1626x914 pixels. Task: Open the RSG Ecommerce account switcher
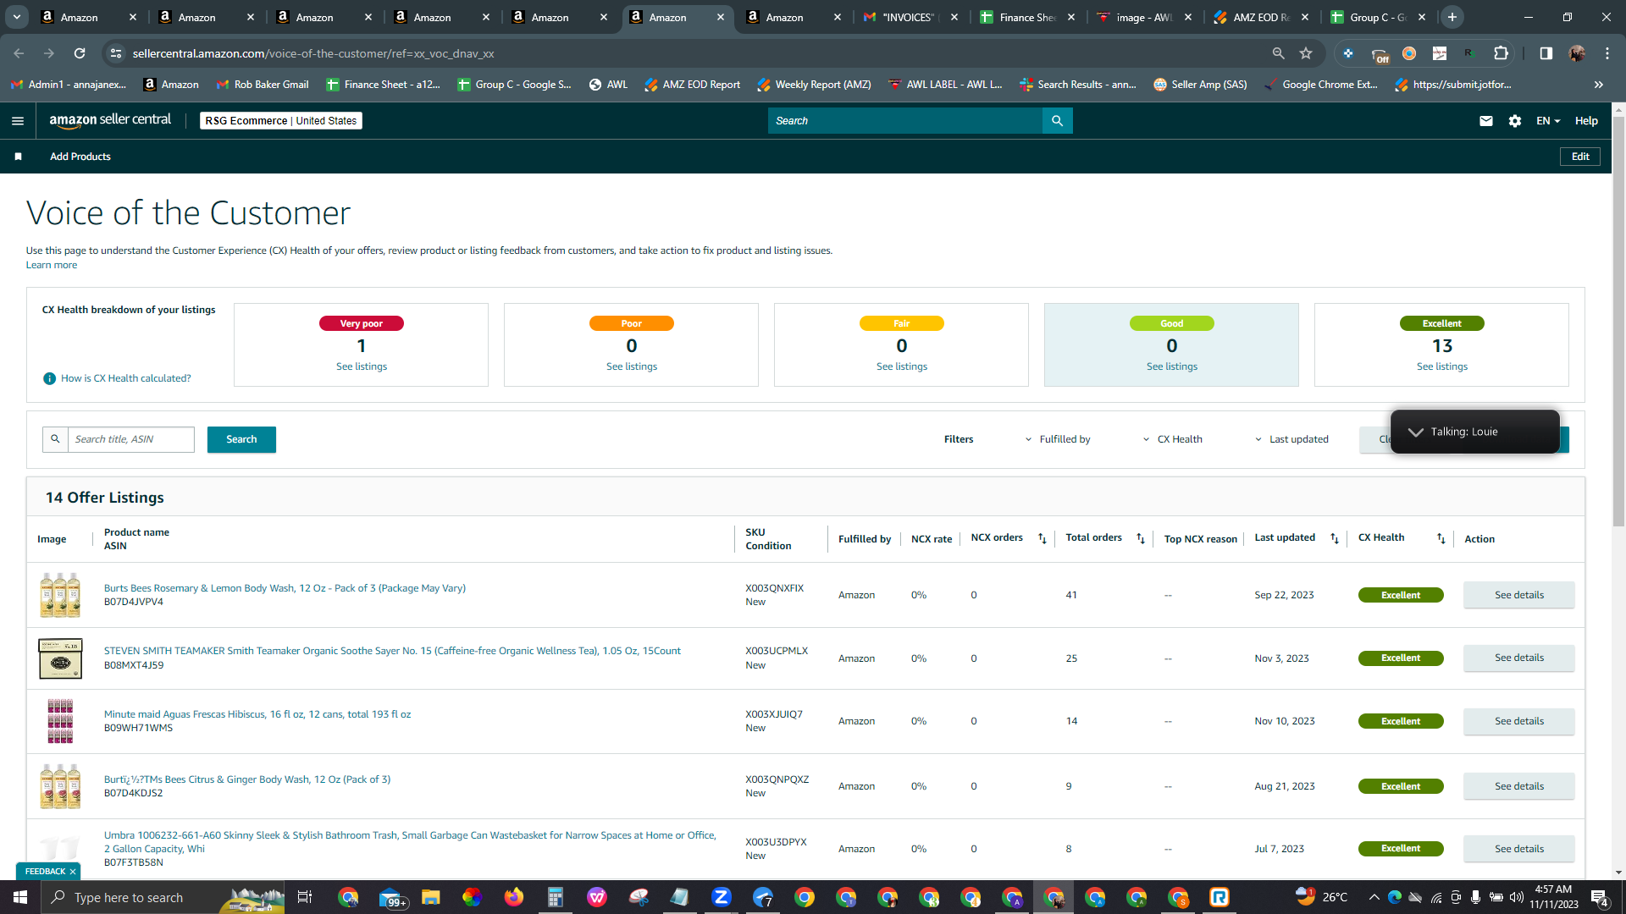[281, 121]
